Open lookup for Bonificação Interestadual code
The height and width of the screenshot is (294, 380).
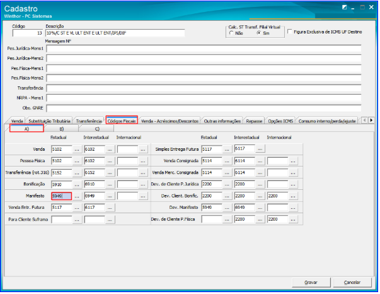pyautogui.click(x=110, y=184)
